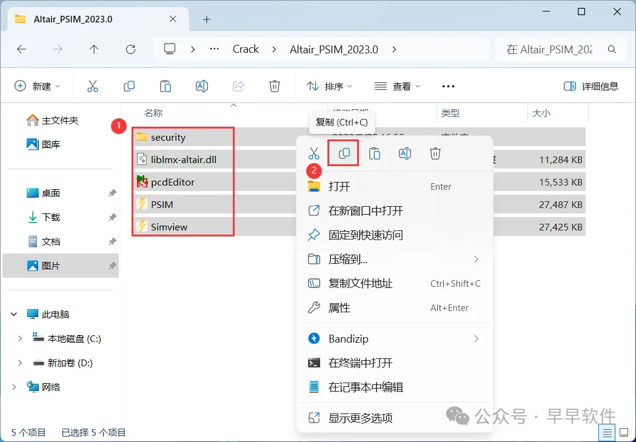Choose 固定到快速访问 in the context menu
This screenshot has width=636, height=442.
point(395,235)
